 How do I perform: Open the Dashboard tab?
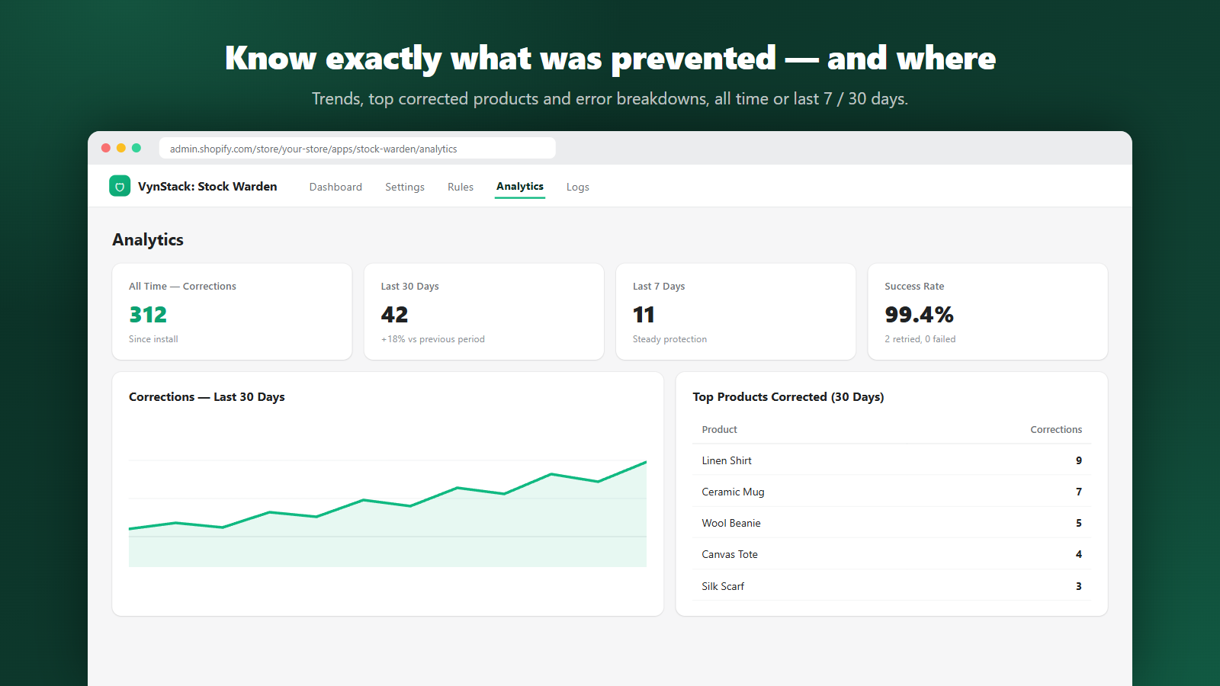tap(335, 187)
